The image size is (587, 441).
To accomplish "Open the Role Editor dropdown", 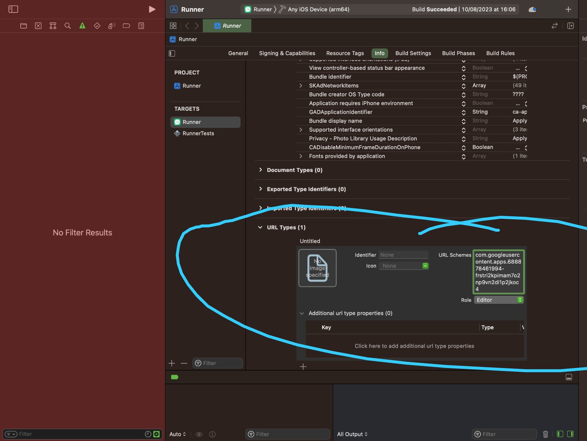I will click(499, 300).
